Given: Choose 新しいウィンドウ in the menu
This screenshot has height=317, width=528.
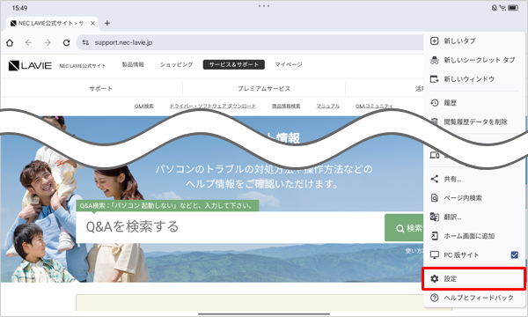Looking at the screenshot, I should [474, 79].
